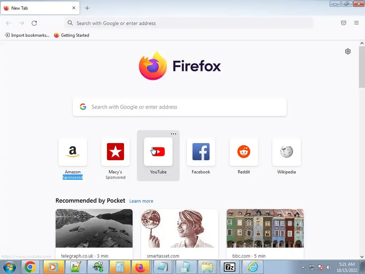
Task: Open Getting Started bookmark
Action: (72, 35)
